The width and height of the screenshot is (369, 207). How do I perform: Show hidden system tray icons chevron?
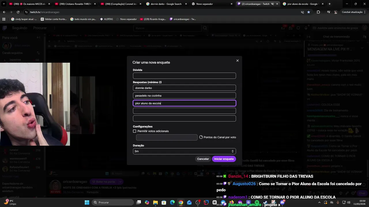pyautogui.click(x=319, y=202)
